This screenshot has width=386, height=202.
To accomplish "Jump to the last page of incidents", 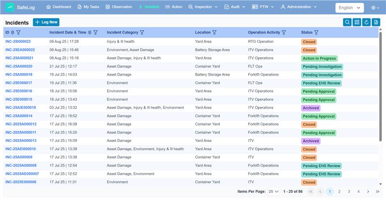I will pos(377,191).
